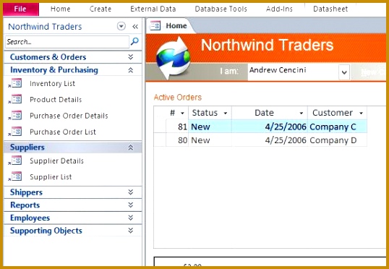
Task: Click New status of order 81
Action: point(210,127)
